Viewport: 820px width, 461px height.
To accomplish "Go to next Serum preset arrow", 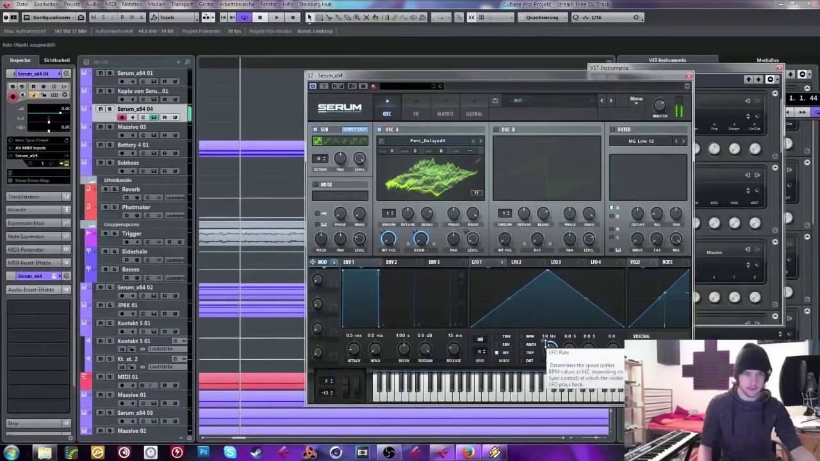I will coord(611,101).
